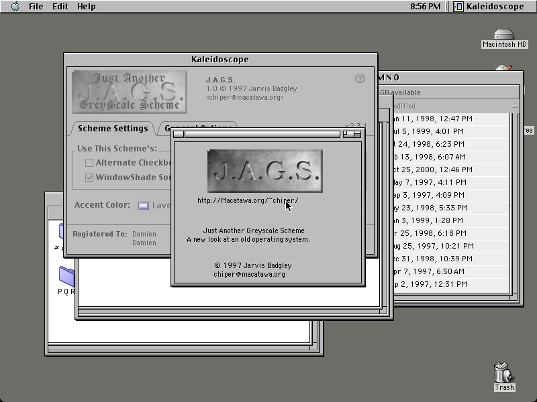The height and width of the screenshot is (402, 537).
Task: Switch to the General Options tab
Action: coord(198,126)
